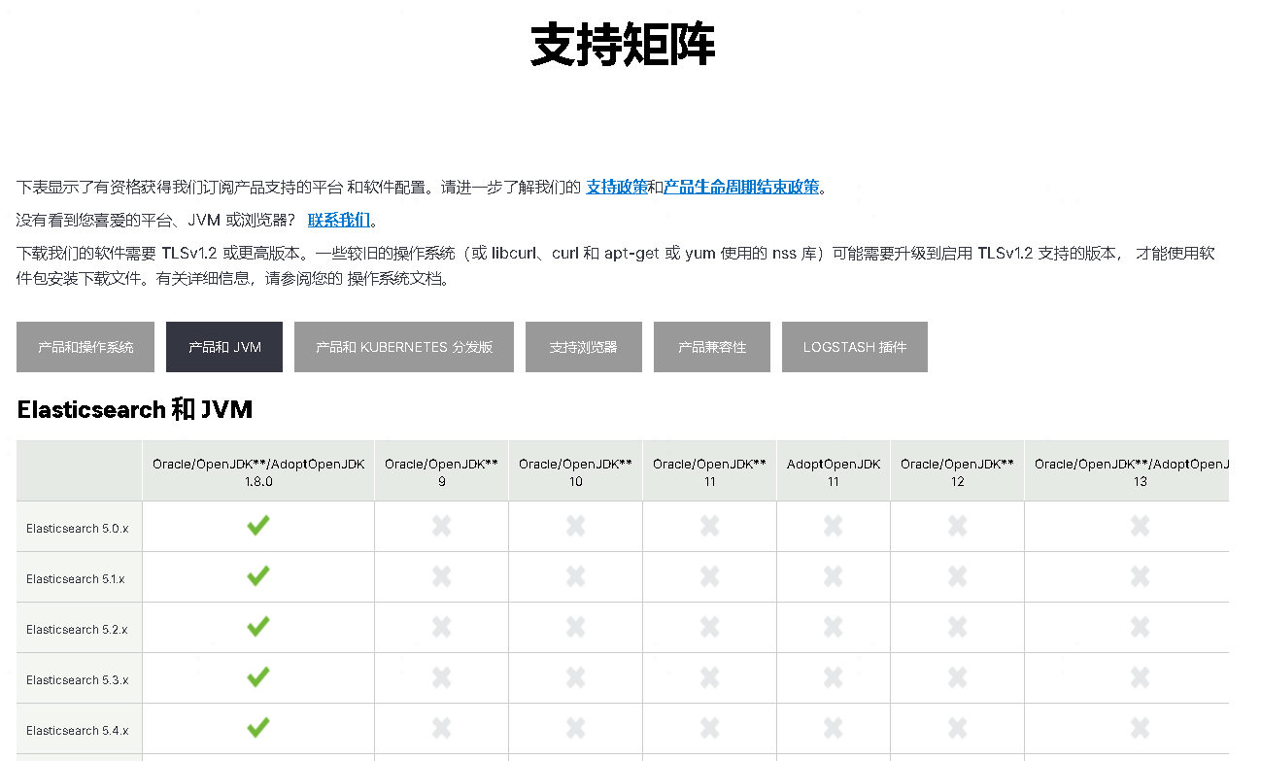Click the JDK 12 cross for Elasticsearch 5.0.x

coord(958,526)
